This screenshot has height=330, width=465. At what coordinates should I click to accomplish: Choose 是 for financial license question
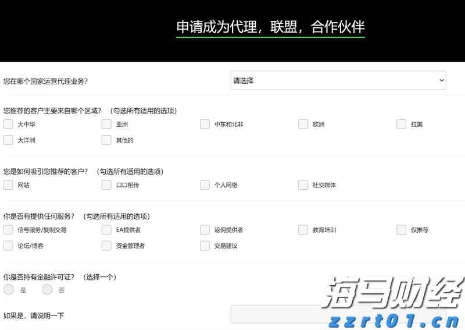point(9,289)
